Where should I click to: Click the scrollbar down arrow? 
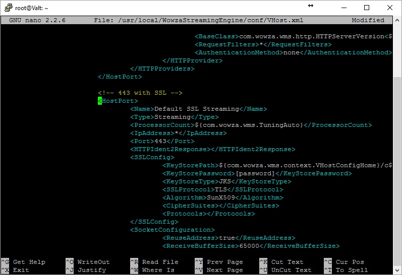397,270
